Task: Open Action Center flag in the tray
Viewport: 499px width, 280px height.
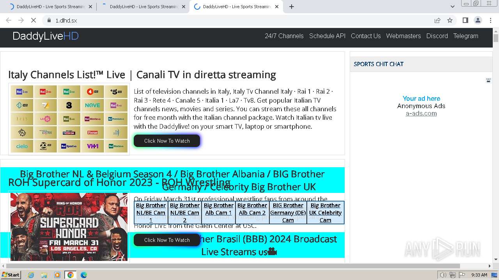Action: pos(462,275)
